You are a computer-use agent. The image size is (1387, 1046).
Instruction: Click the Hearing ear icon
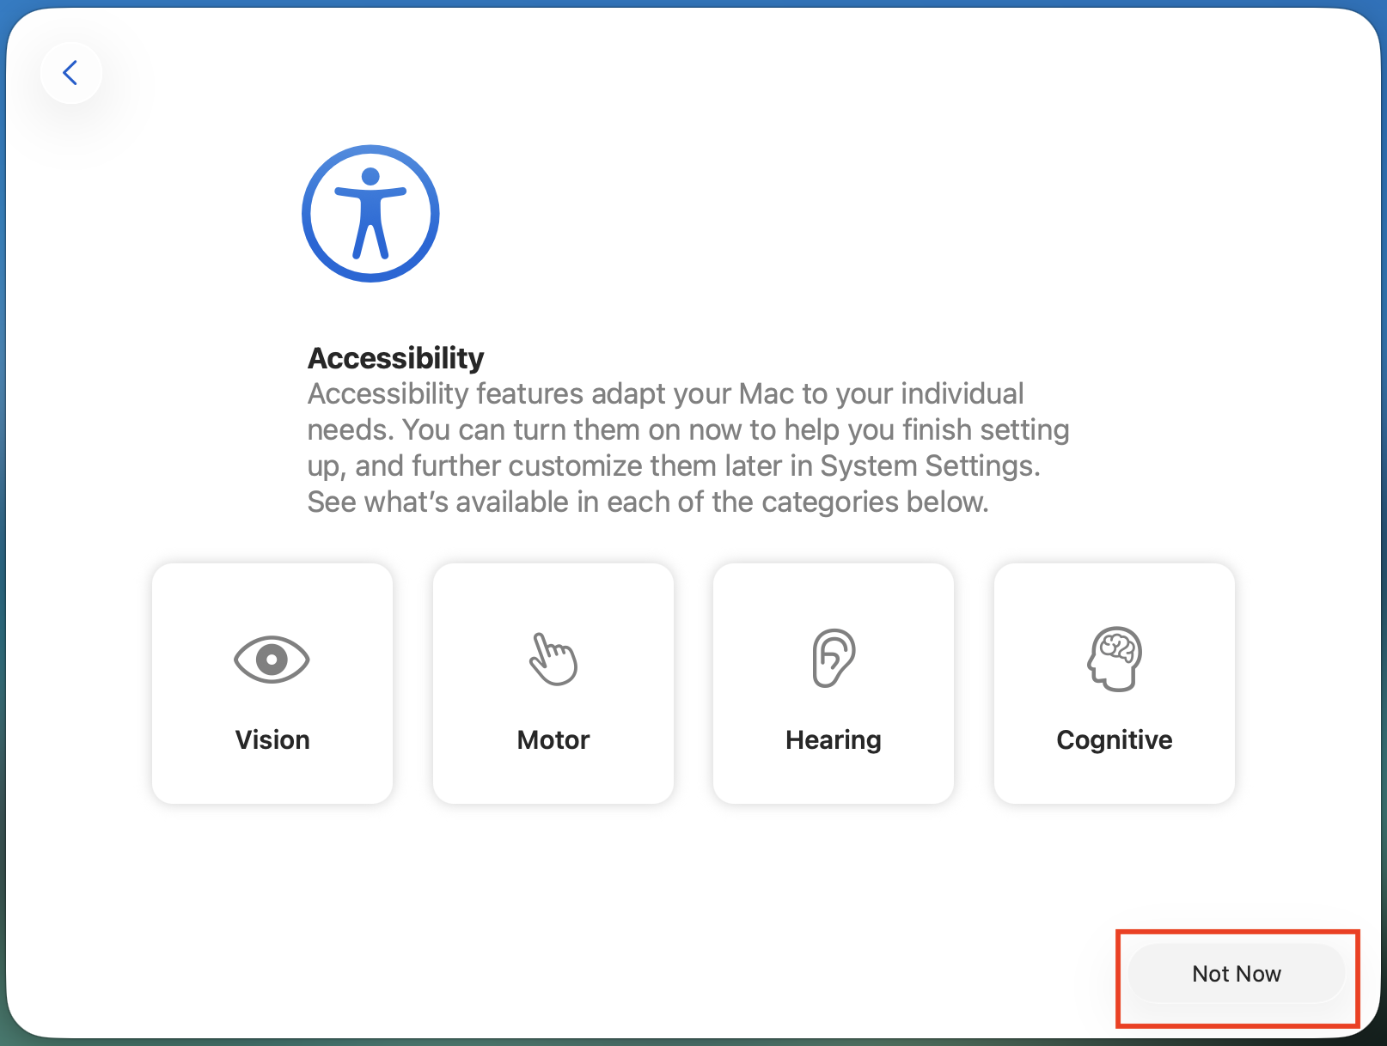[833, 658]
